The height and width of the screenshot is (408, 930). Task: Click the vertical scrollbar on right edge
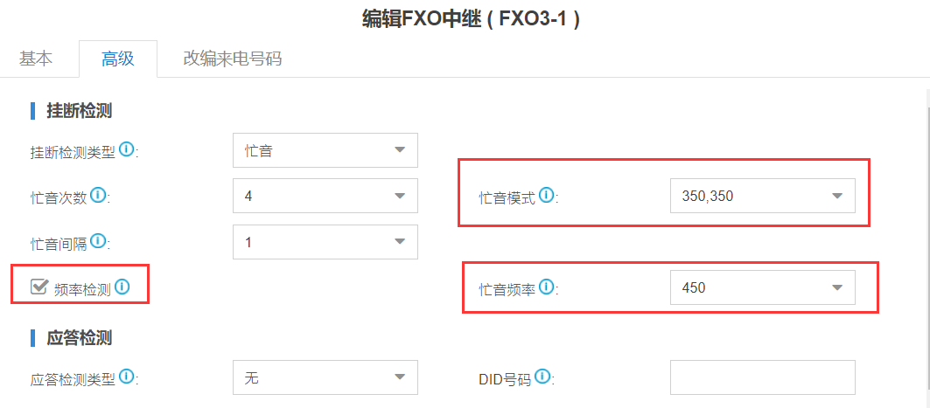(927, 249)
